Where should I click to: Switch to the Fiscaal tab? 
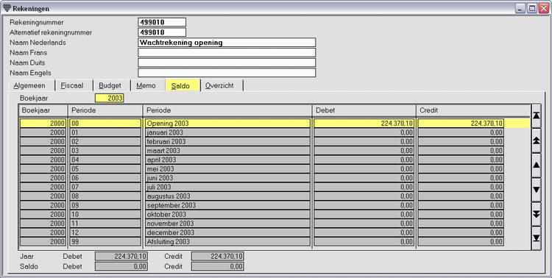click(x=72, y=85)
